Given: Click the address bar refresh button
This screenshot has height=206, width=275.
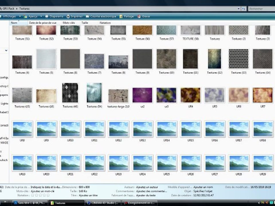Looking at the screenshot, I should 243,9.
